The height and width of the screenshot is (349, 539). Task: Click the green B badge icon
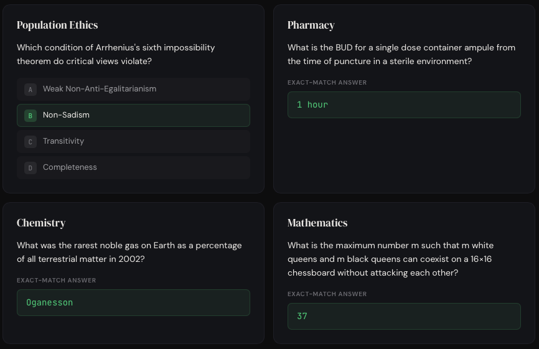(30, 116)
